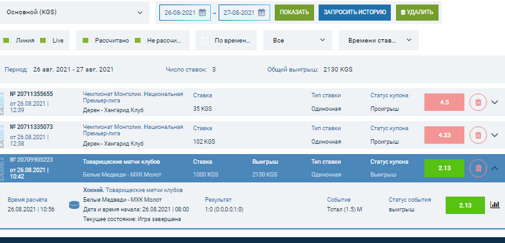505x243 pixels.
Task: Expand details of bet 20711355655
Action: [495, 102]
